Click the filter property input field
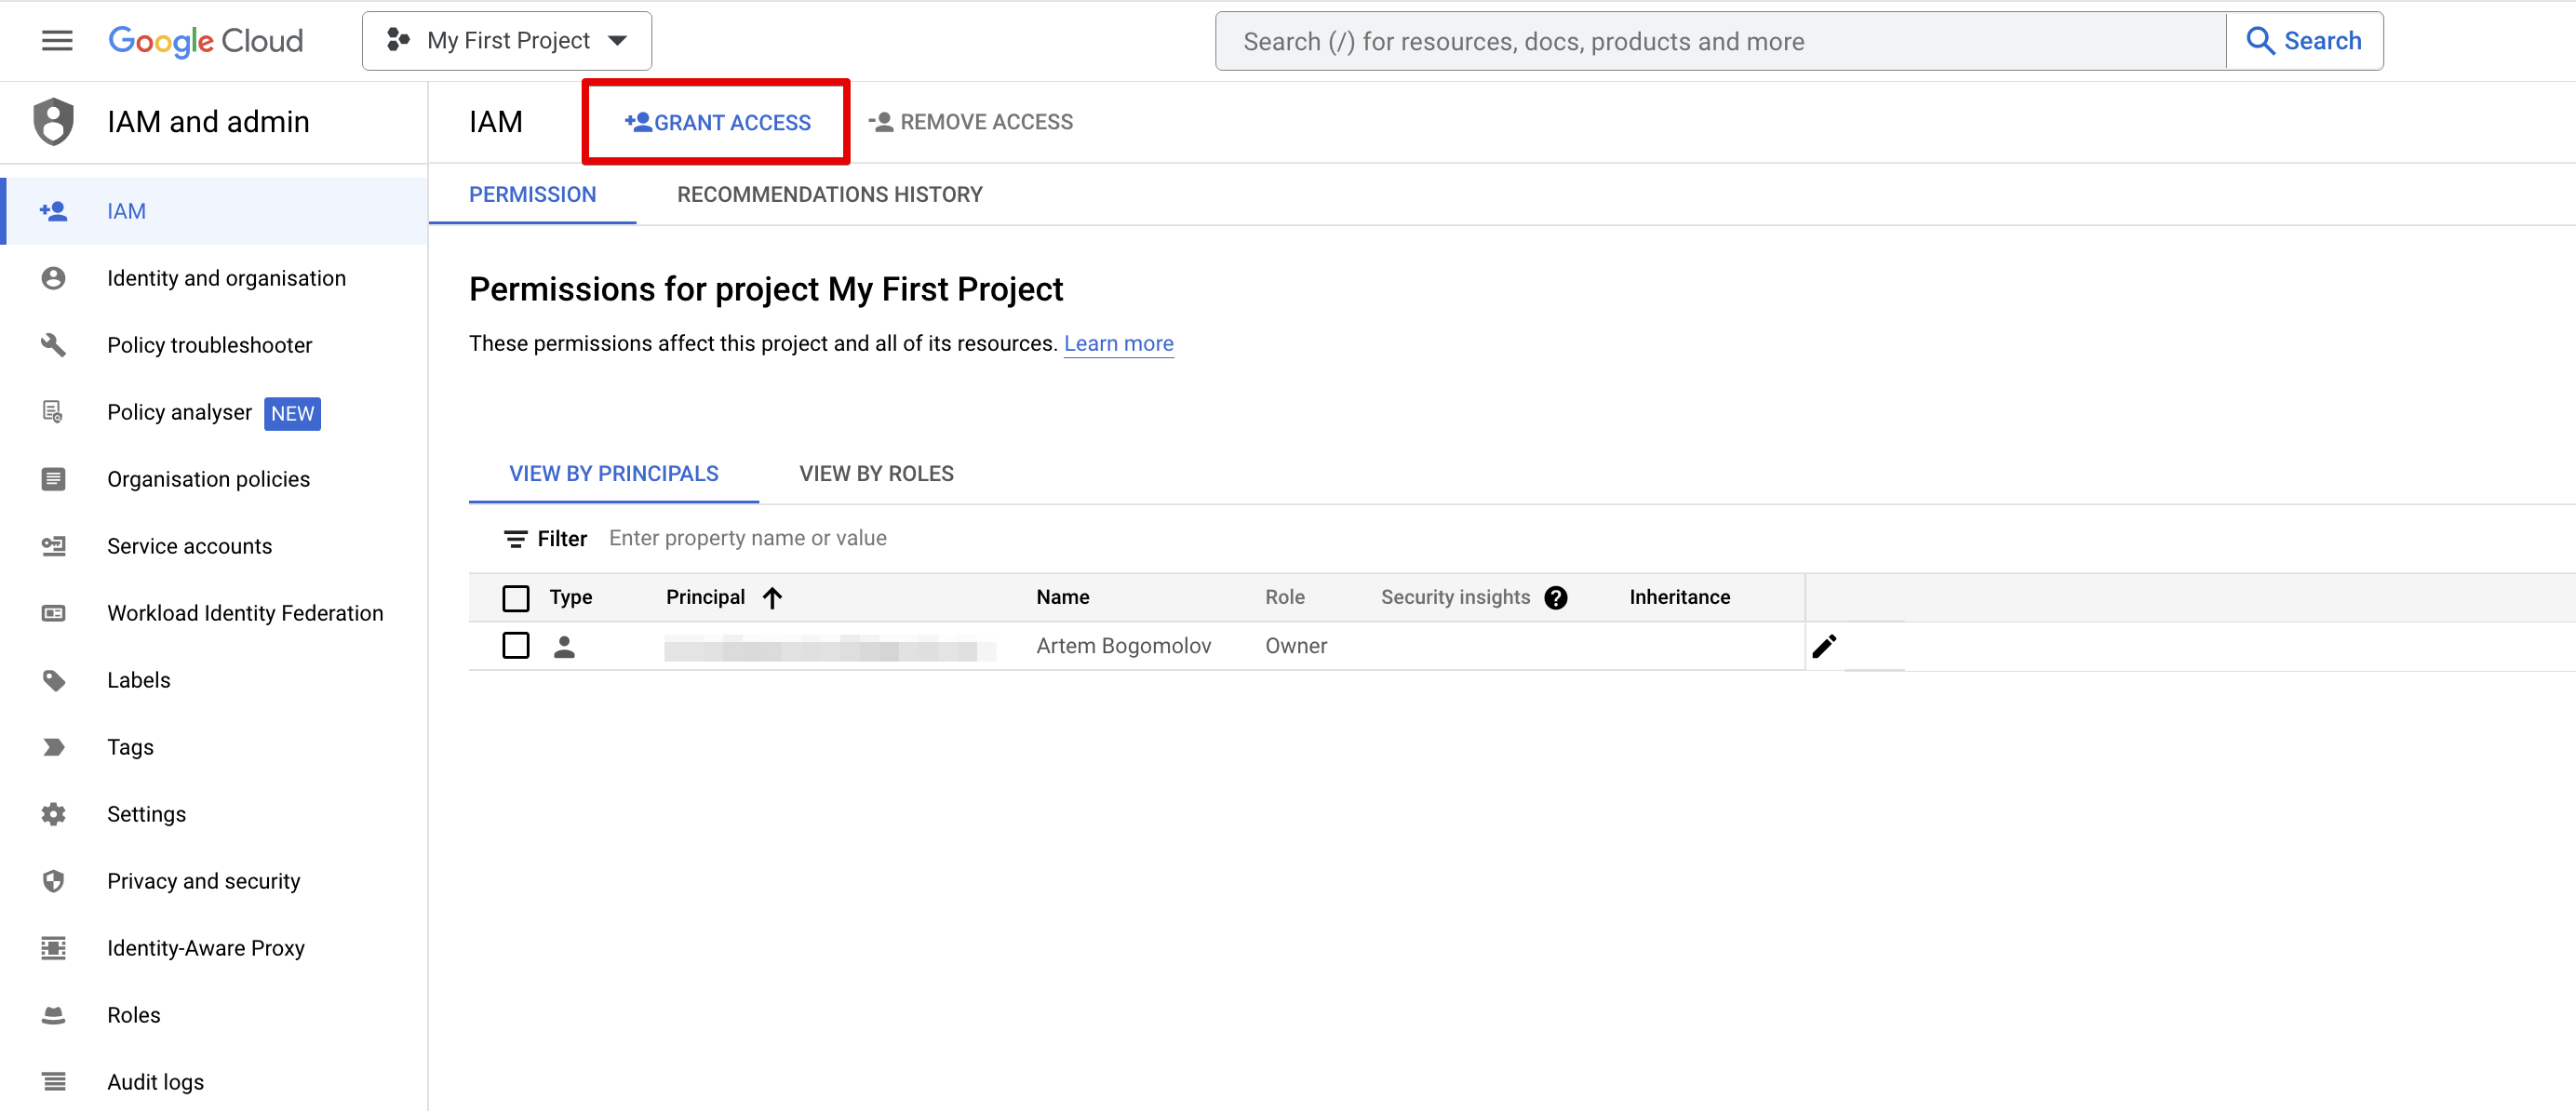2576x1111 pixels. (x=748, y=539)
